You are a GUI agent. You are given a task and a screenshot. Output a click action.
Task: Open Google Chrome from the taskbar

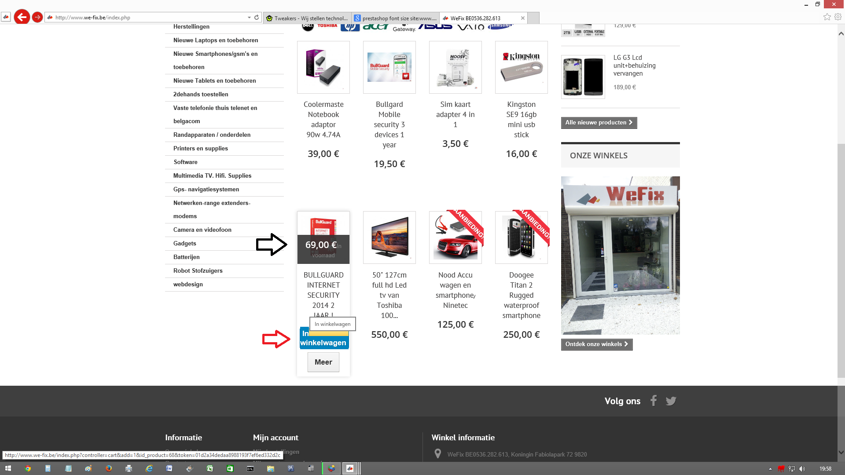click(x=28, y=468)
